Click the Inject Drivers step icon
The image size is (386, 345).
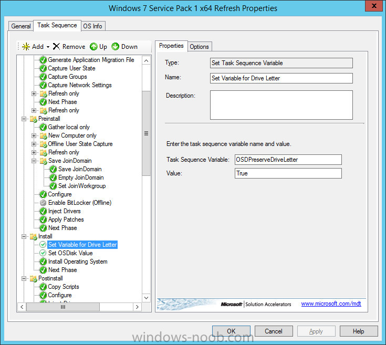[43, 211]
